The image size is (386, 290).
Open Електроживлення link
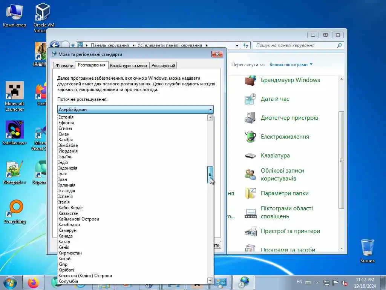tap(285, 137)
